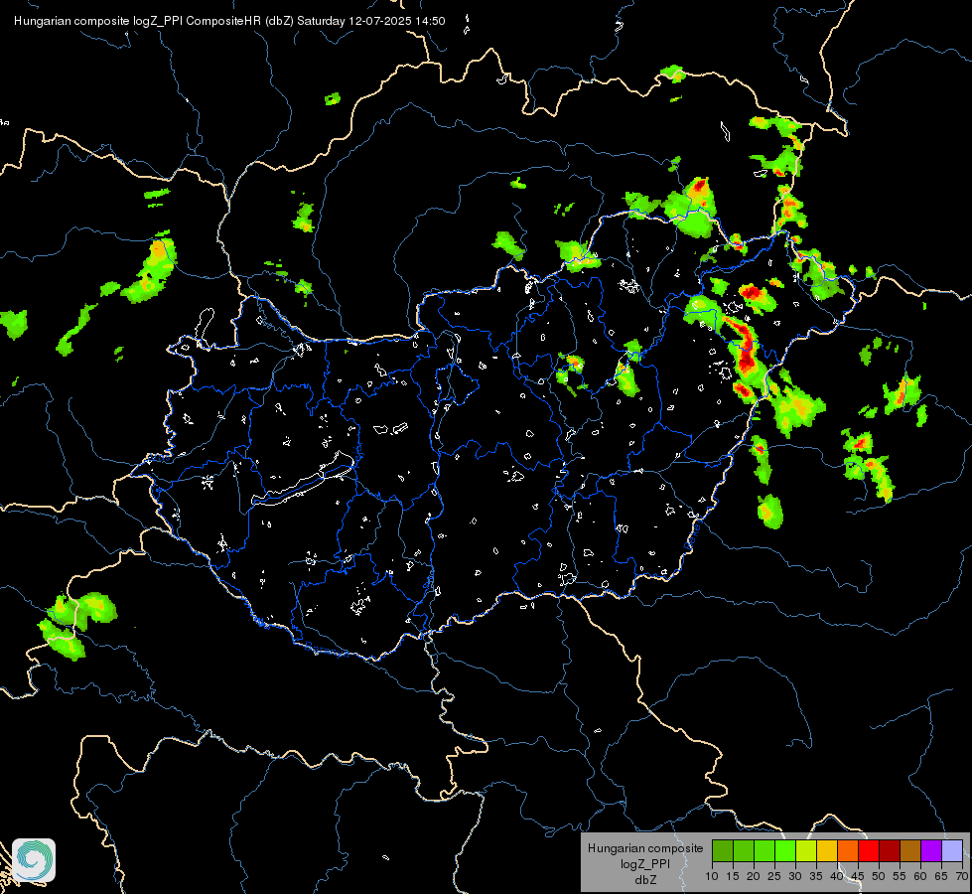Click the legend scale value '60'
Viewport: 972px width, 894px height.
tap(920, 876)
